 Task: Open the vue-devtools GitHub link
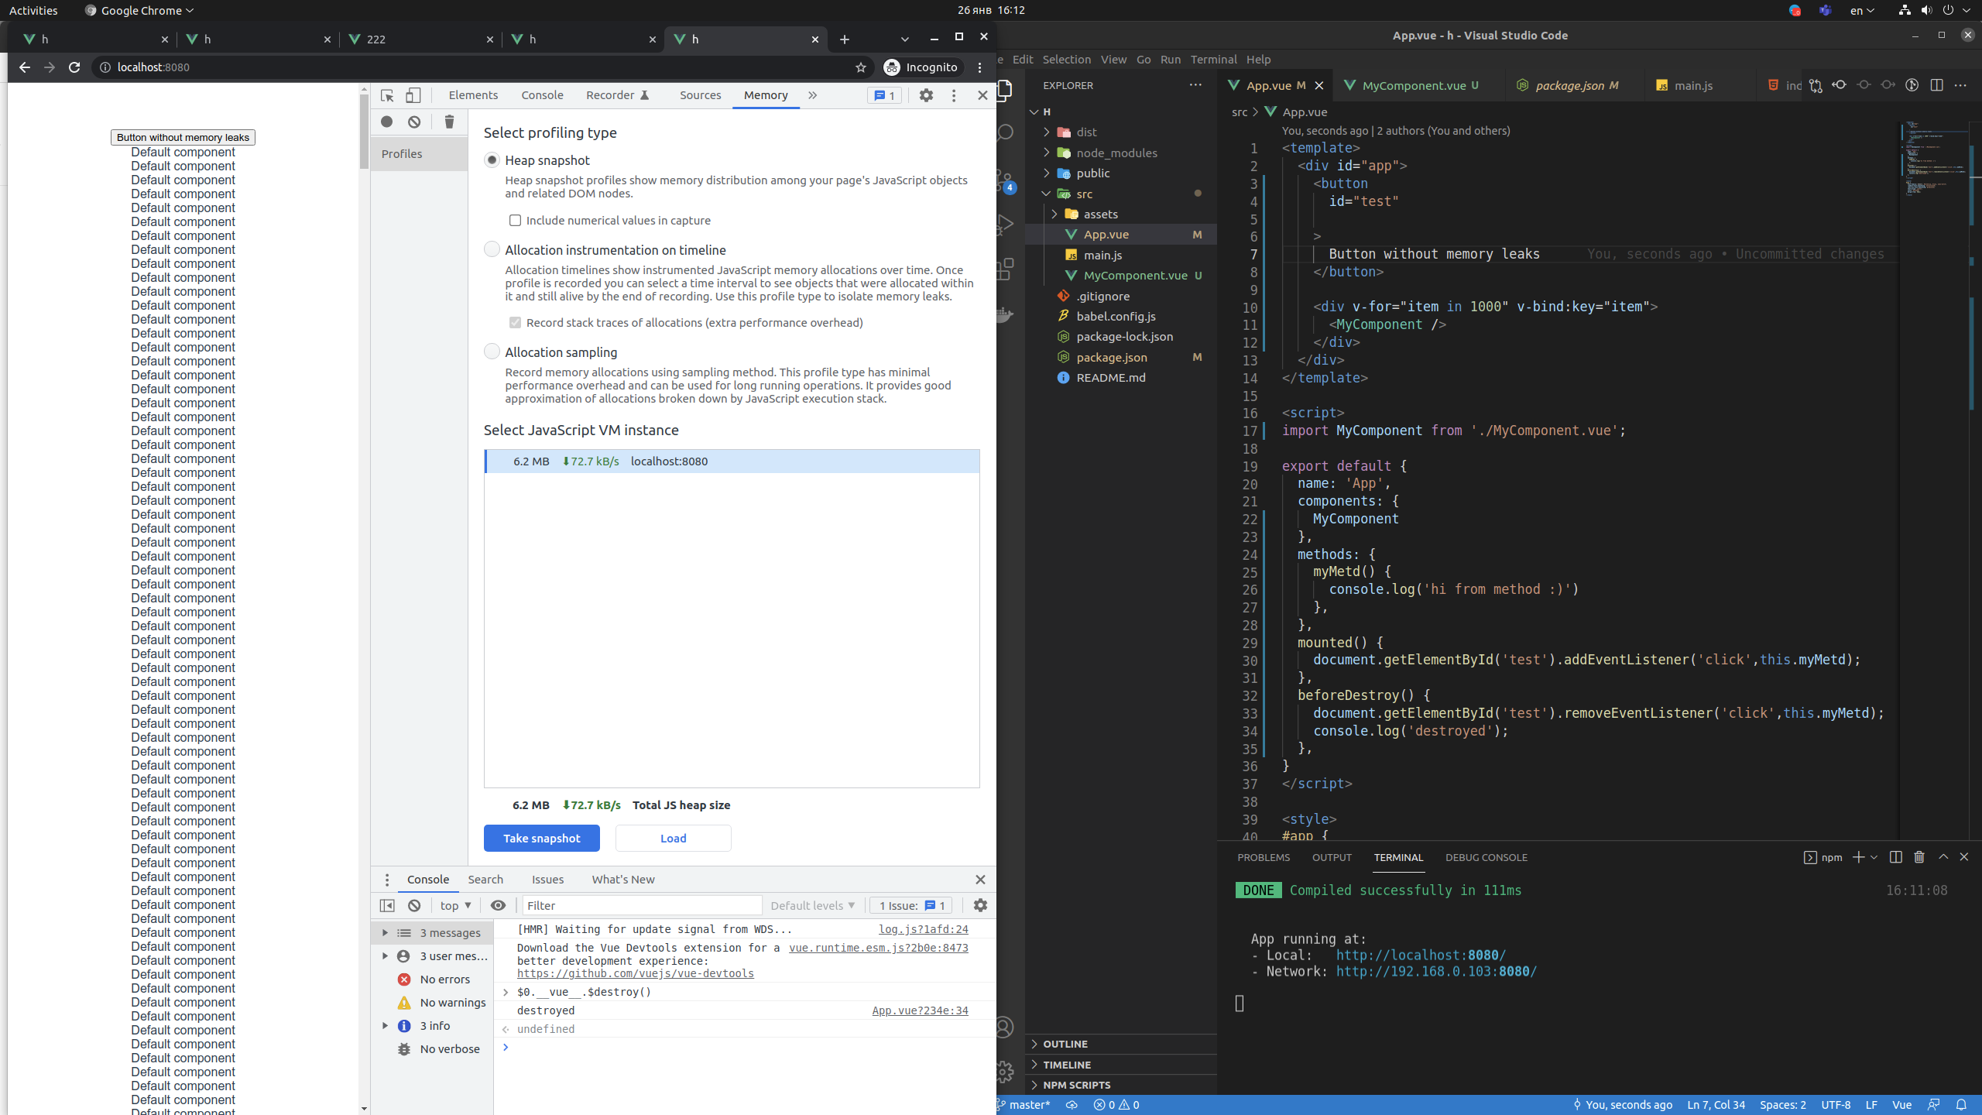(x=636, y=973)
